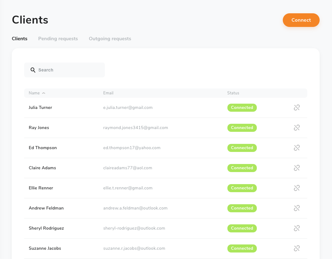
Task: Toggle Julia Turner's Connected status badge
Action: [242, 107]
